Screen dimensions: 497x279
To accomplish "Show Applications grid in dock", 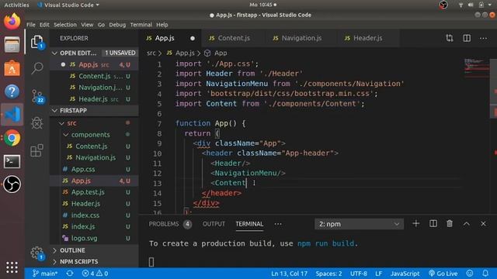I will [x=12, y=267].
